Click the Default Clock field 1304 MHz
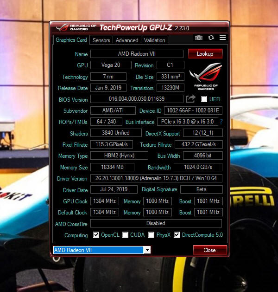This screenshot has width=278, height=292. (x=105, y=212)
